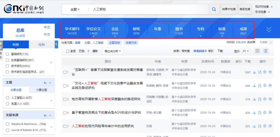Screen dimensions: 280x137
Task: Tick the 人工智能(2.38万) topic checkbox
Action: coord(7,98)
